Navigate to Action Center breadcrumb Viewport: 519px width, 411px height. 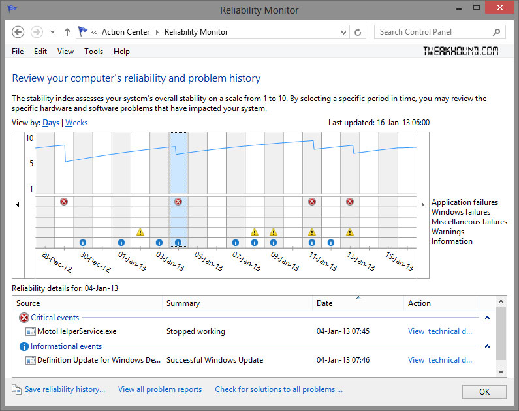click(125, 32)
